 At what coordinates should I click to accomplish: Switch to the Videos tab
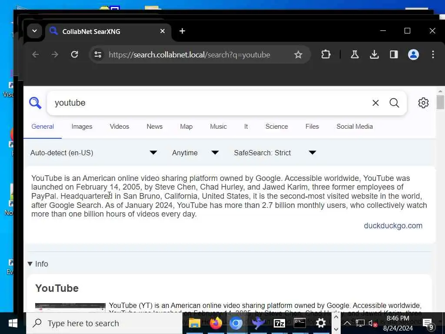tap(120, 127)
